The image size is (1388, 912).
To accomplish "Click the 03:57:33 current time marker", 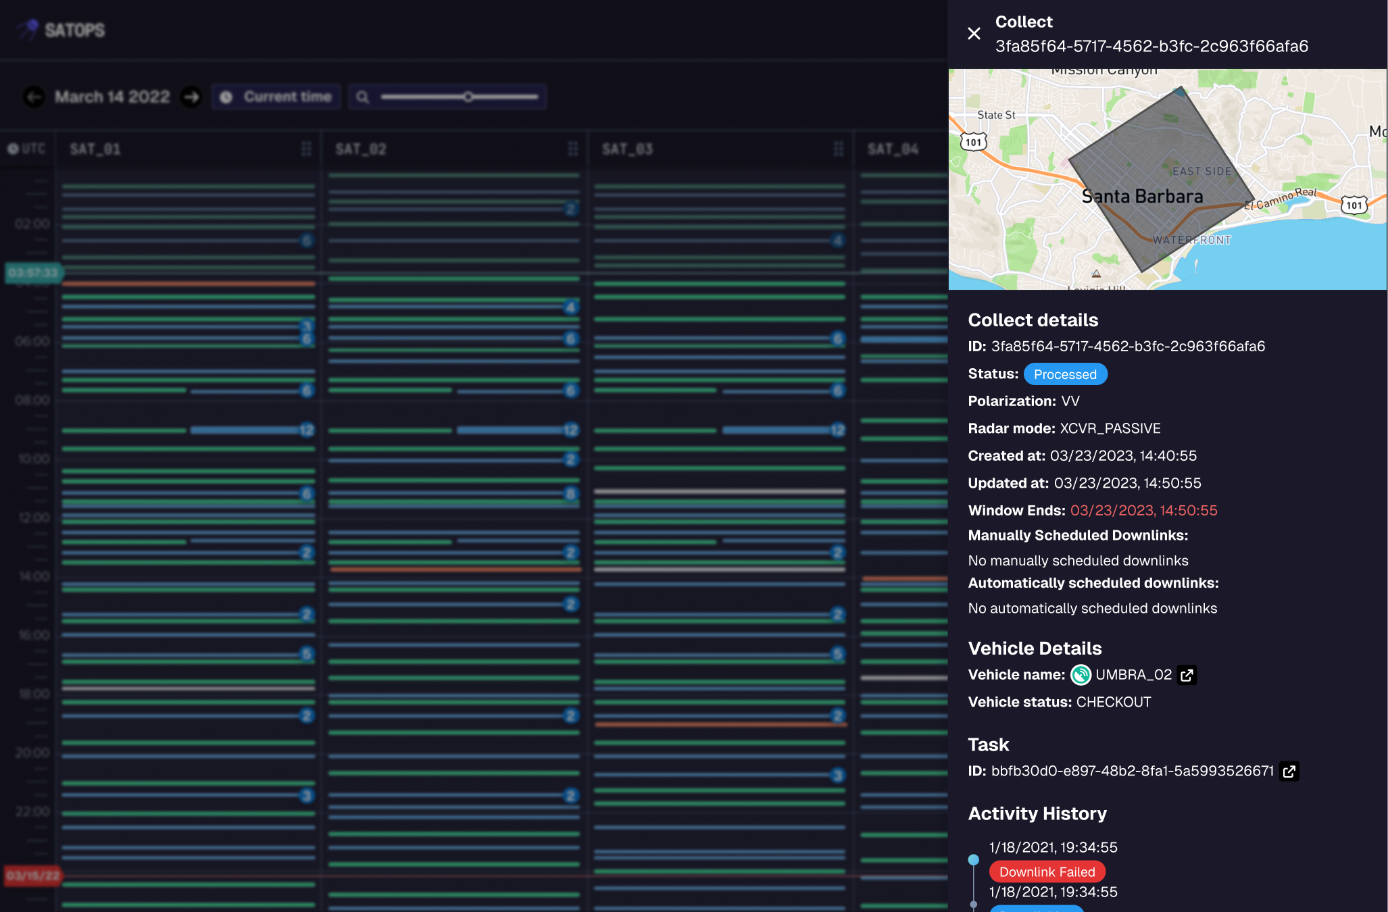I will click(33, 273).
